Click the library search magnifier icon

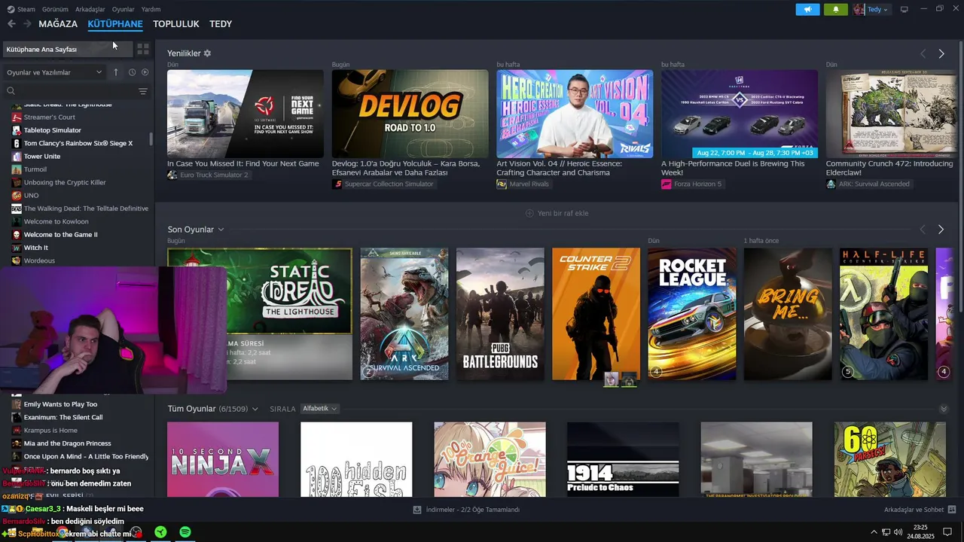(x=11, y=91)
